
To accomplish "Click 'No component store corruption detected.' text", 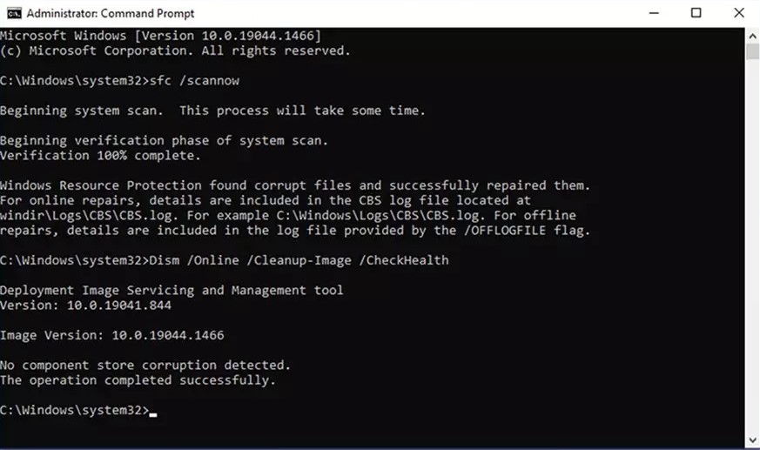I will pos(145,365).
